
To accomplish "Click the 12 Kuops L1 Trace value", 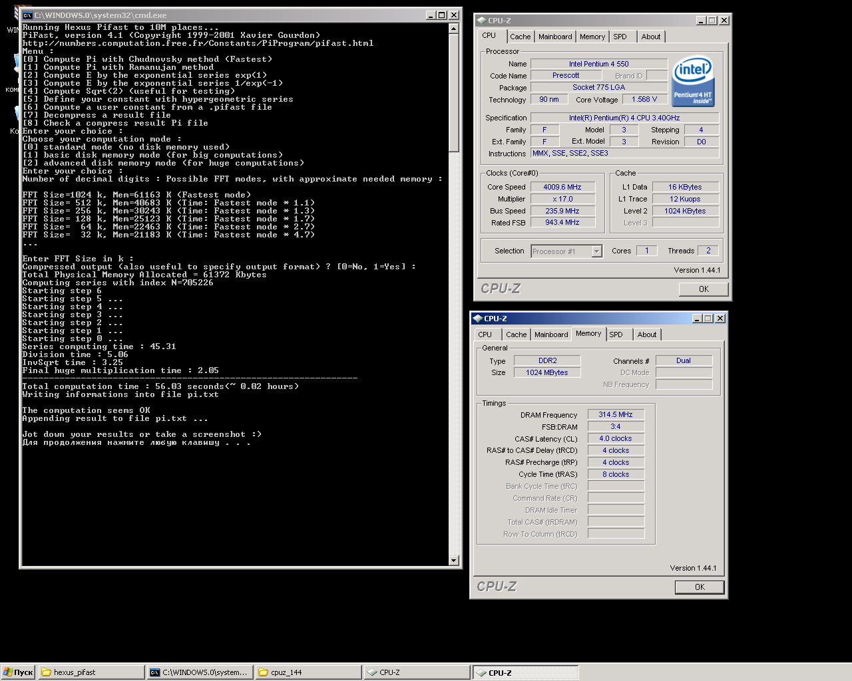I will (x=685, y=200).
